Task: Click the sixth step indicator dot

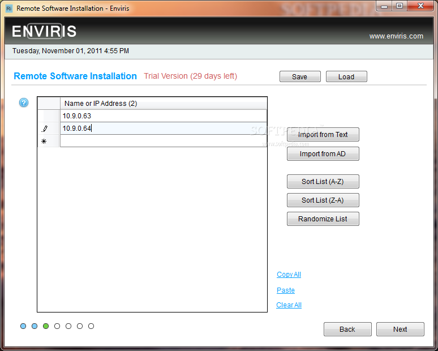Action: [80, 326]
